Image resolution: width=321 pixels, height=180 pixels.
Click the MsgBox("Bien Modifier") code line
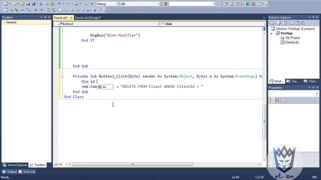tap(115, 35)
